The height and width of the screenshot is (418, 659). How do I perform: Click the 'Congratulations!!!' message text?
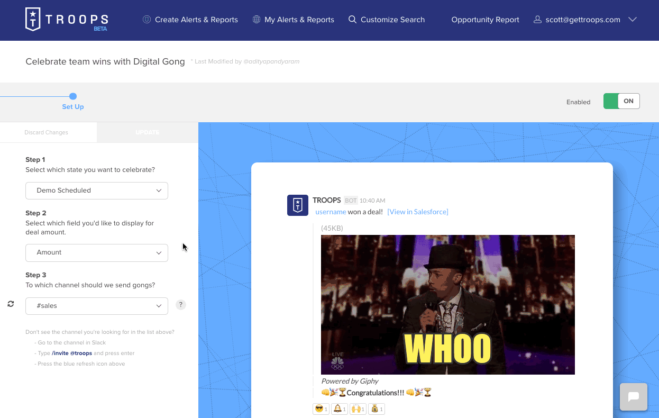[x=376, y=393]
